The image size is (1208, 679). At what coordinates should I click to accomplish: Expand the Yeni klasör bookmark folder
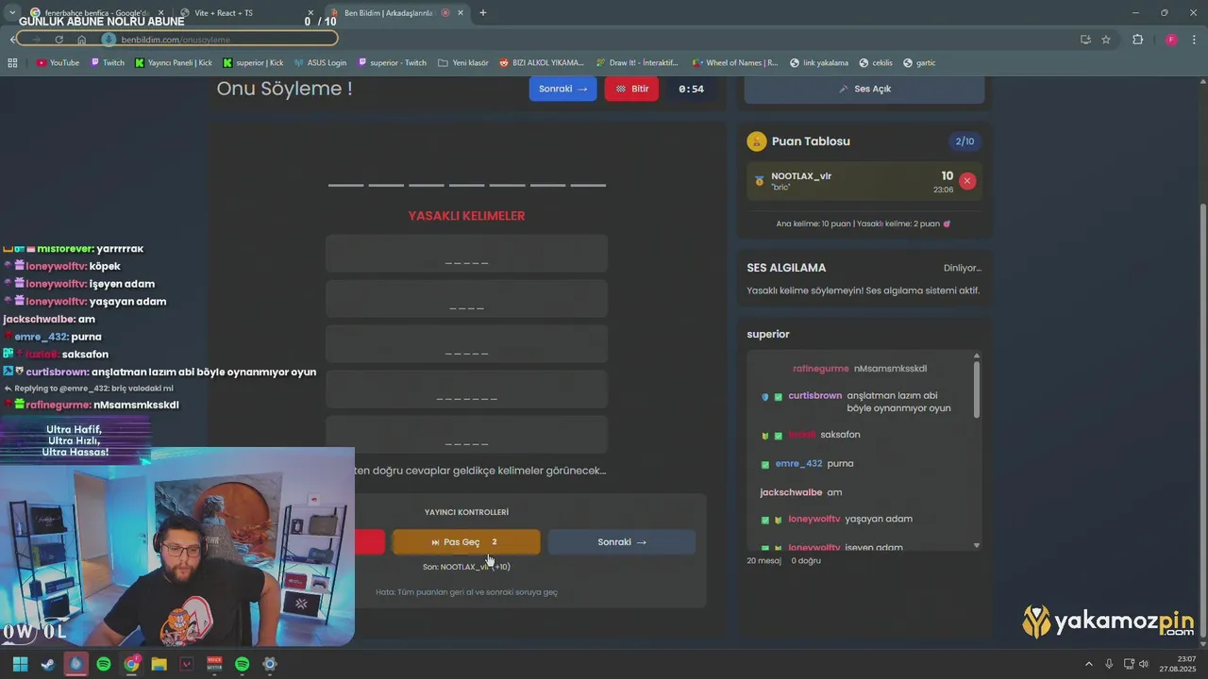coord(463,62)
